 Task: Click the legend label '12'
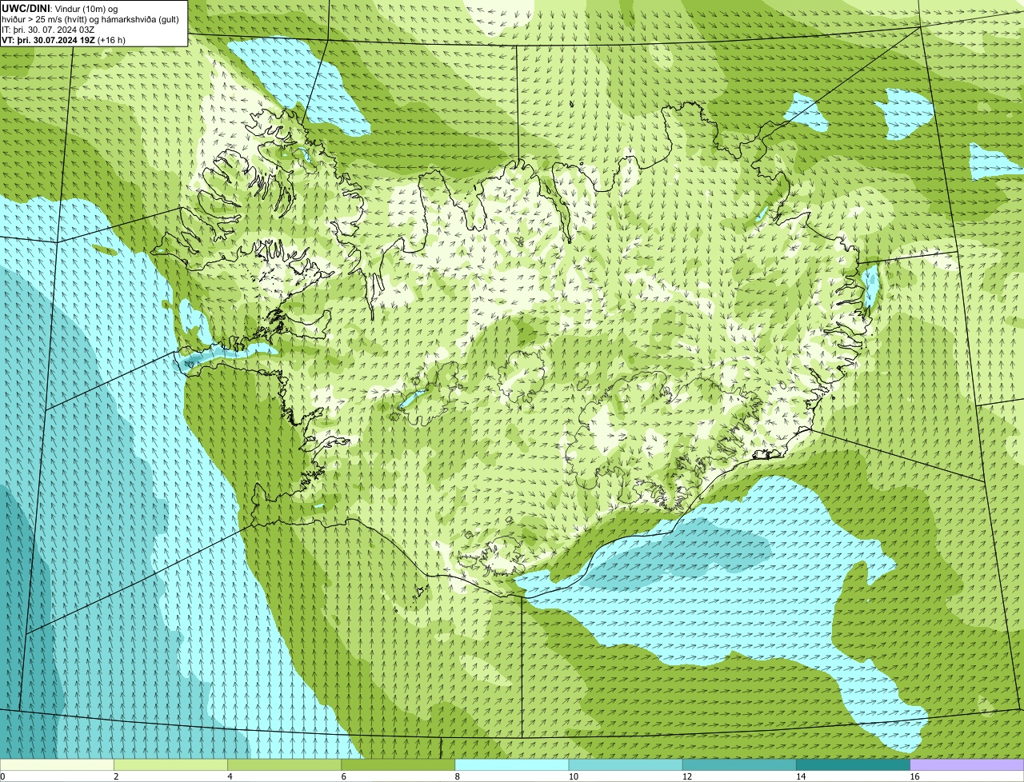[x=687, y=776]
